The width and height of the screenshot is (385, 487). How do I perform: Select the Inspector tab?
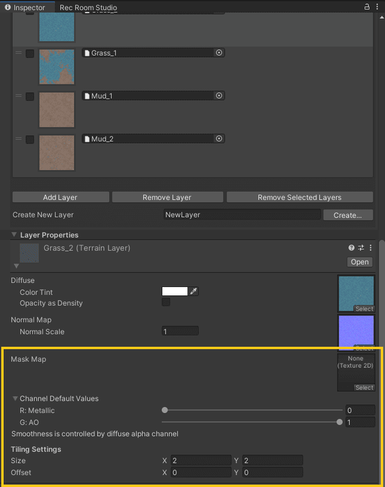[x=25, y=7]
